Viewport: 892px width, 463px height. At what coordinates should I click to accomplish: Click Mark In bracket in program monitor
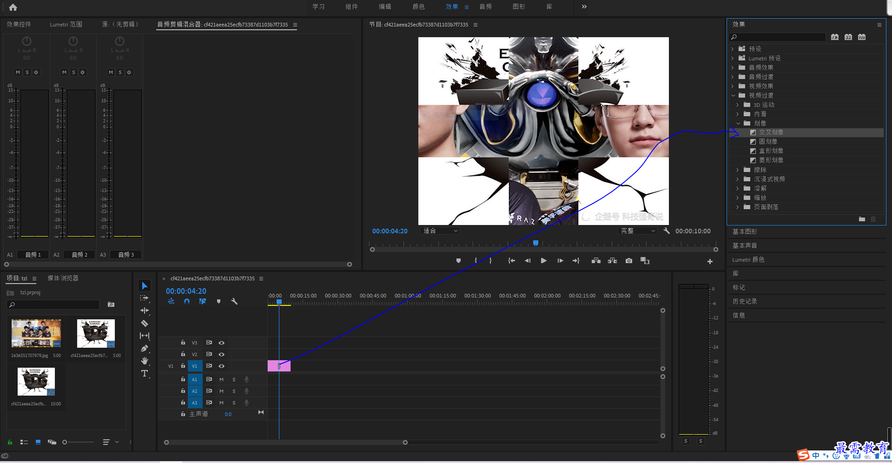point(476,261)
